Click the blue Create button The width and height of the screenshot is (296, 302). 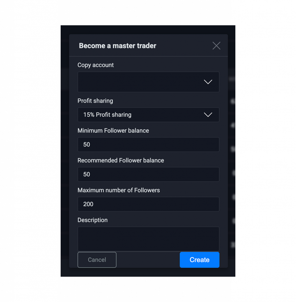click(x=199, y=260)
